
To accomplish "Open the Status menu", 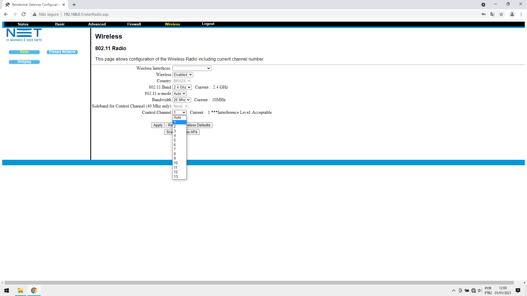I will 23,24.
